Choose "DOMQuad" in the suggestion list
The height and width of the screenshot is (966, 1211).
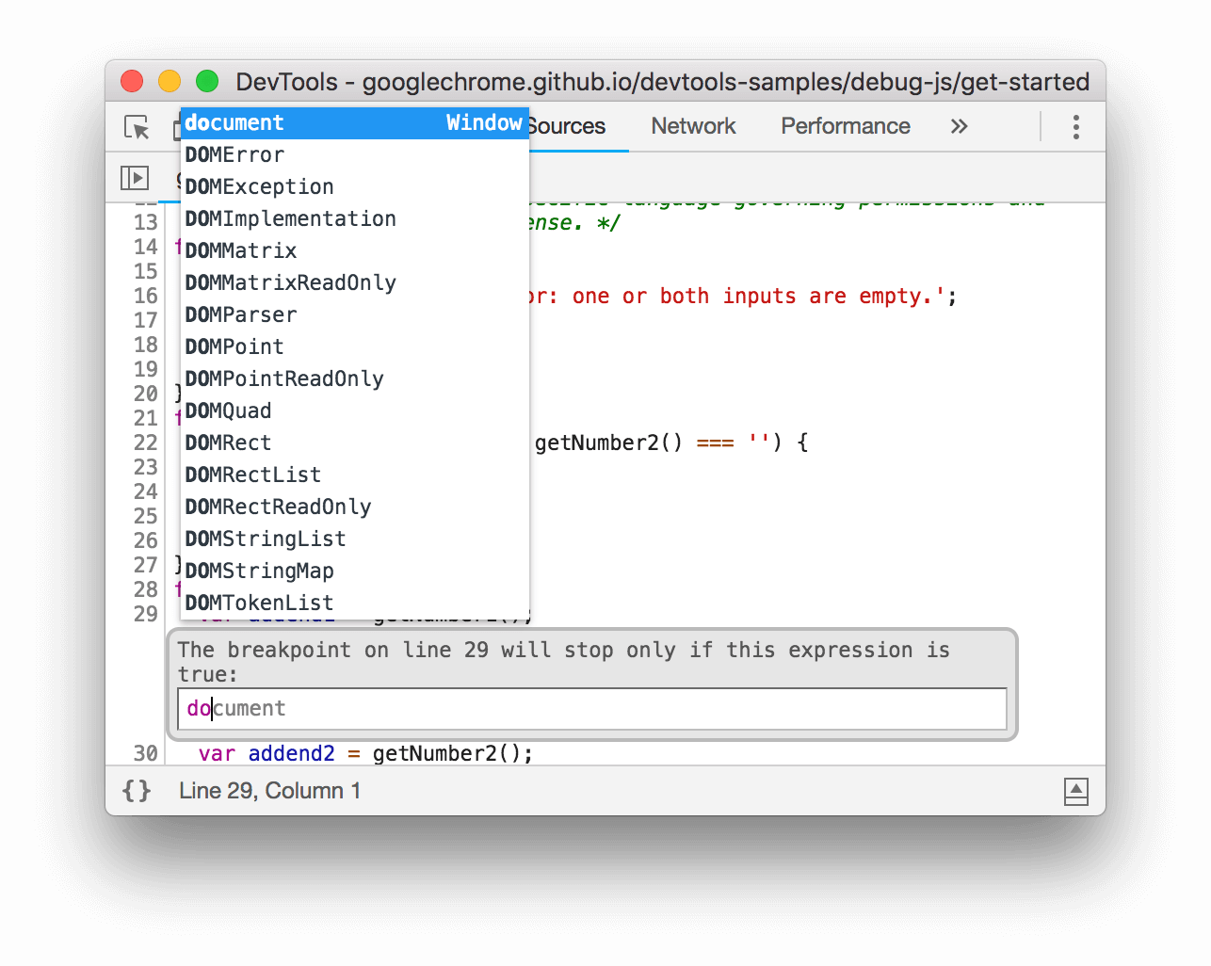(228, 411)
